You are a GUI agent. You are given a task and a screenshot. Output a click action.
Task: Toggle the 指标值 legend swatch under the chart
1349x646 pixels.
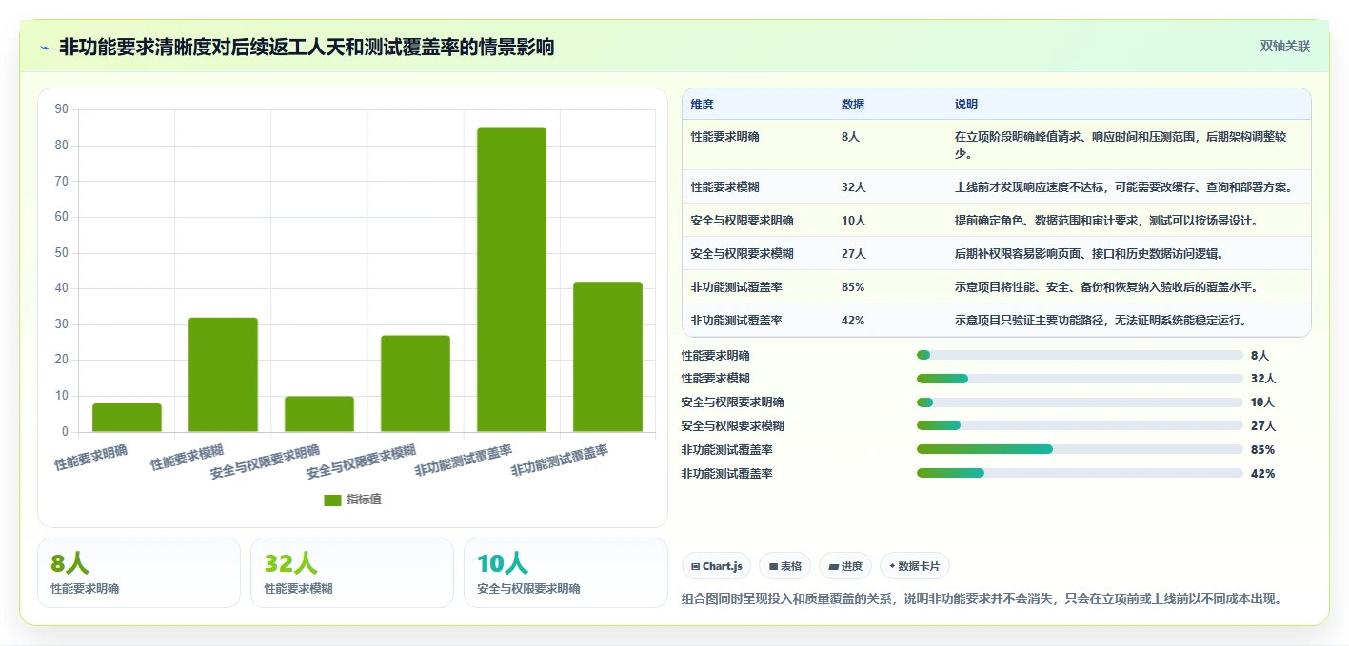pos(332,499)
